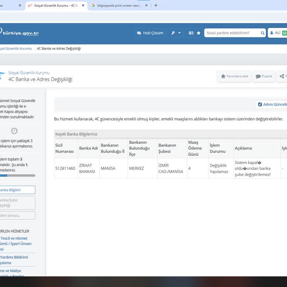
Task: Close the Sosyal Güvenlik Kurumu tab
Action: pyautogui.click(x=83, y=6)
